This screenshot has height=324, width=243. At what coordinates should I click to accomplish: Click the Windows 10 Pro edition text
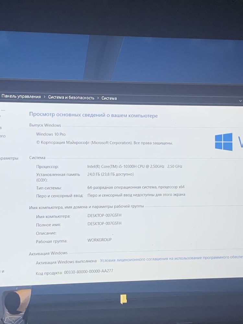point(51,134)
